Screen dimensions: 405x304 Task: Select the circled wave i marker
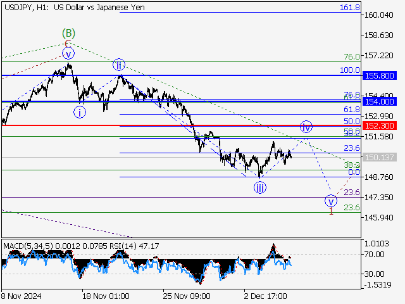tap(80, 112)
